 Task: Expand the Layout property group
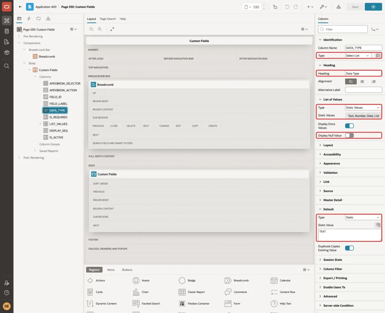click(x=320, y=145)
